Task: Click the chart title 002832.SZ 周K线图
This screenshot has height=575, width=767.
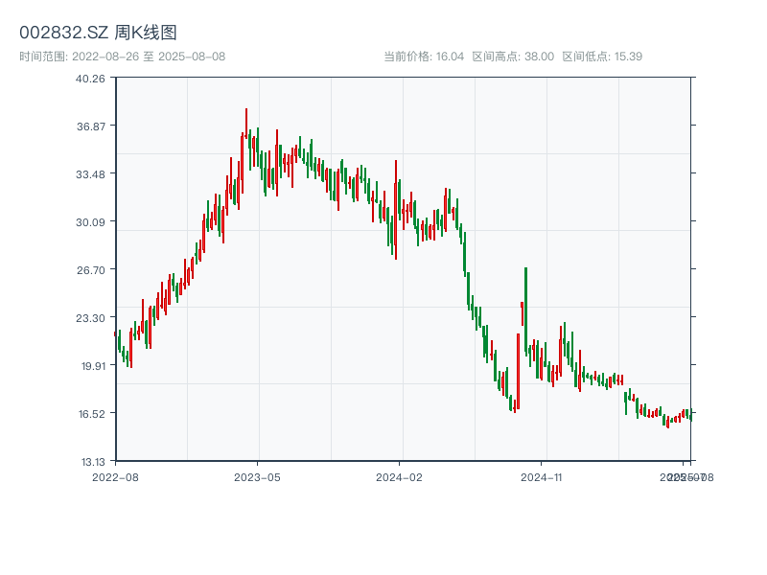Action: 98,34
